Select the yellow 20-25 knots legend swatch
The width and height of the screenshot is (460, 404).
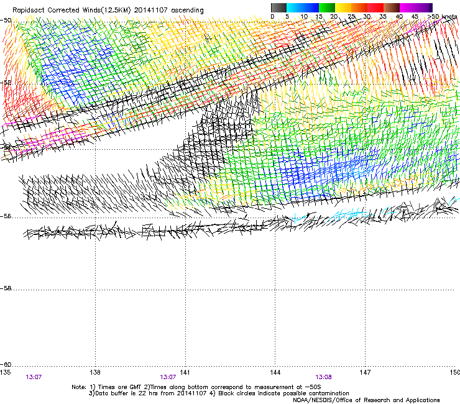(x=343, y=7)
